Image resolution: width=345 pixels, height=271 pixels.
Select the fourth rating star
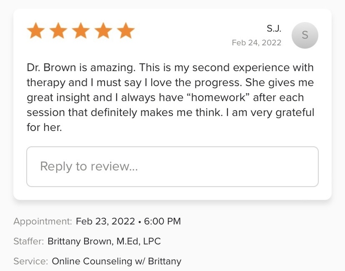pos(104,32)
